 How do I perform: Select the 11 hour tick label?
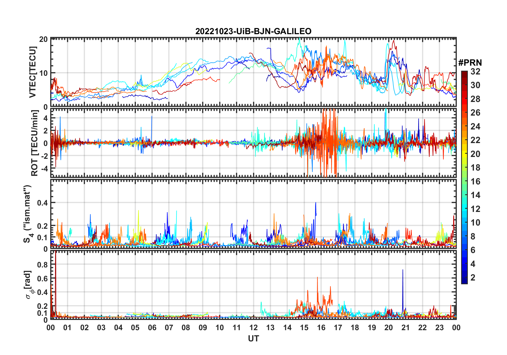pos(237,328)
